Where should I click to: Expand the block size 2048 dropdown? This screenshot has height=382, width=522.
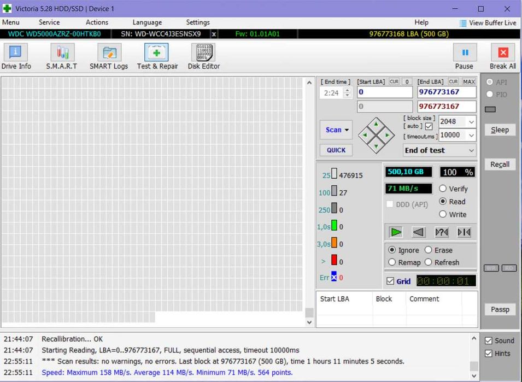[x=471, y=122]
